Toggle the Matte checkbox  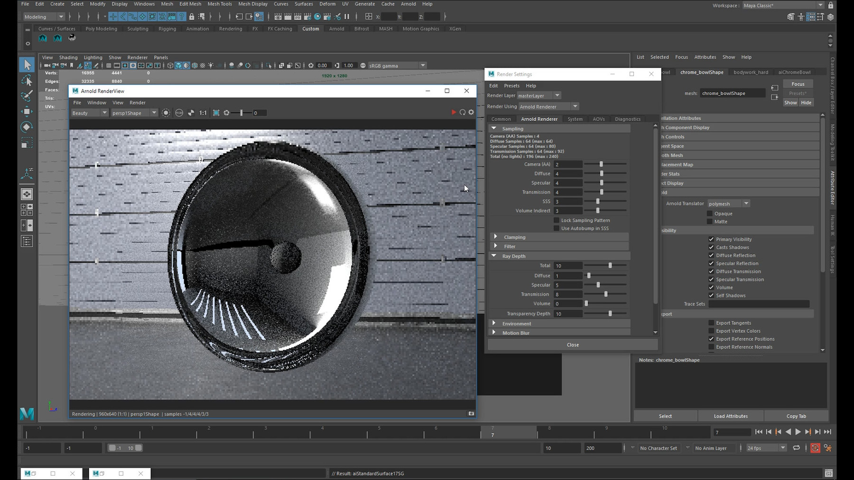click(x=710, y=222)
